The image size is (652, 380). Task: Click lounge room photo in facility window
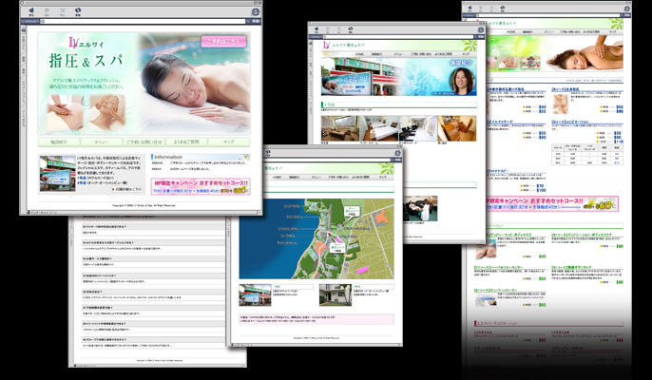(340, 128)
